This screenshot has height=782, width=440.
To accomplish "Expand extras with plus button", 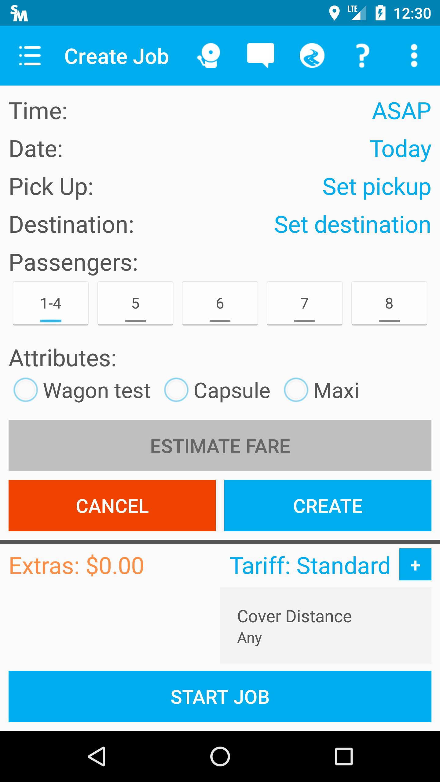I will click(415, 565).
